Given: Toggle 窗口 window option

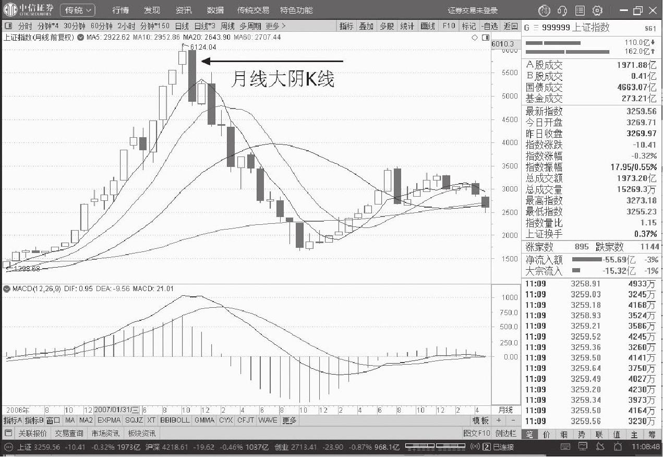Looking at the screenshot, I should (x=53, y=420).
